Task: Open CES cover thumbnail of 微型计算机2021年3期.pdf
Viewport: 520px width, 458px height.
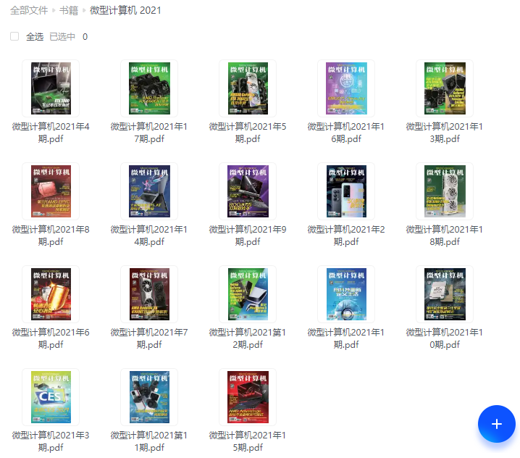Action: (x=51, y=397)
